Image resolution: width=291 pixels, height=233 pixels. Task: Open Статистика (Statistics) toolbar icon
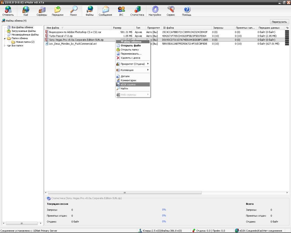tap(137, 11)
